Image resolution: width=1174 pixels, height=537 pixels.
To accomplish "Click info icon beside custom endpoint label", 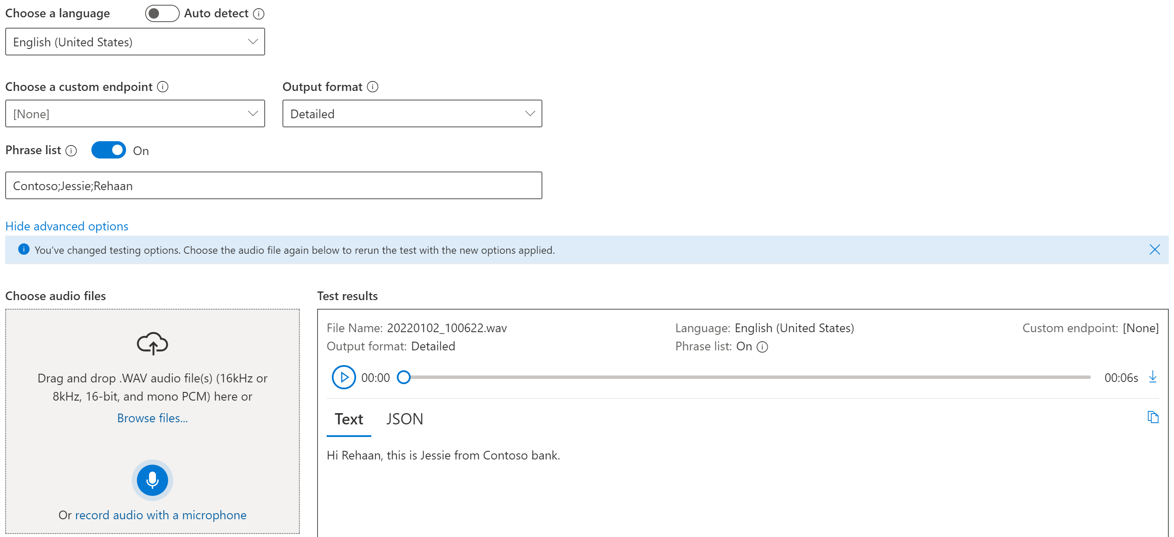I will click(x=163, y=87).
